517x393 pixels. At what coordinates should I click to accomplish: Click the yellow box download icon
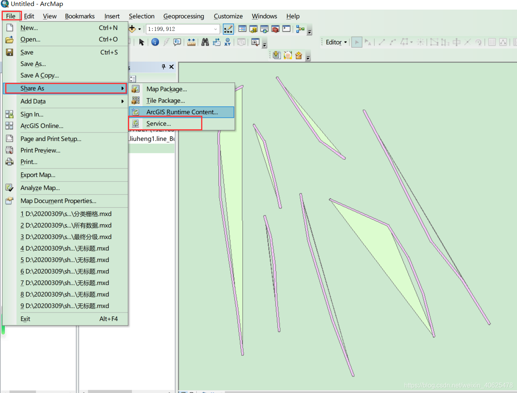(299, 55)
